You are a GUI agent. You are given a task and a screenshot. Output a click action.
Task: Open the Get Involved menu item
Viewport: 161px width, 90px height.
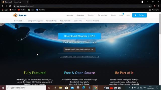[x=102, y=15]
